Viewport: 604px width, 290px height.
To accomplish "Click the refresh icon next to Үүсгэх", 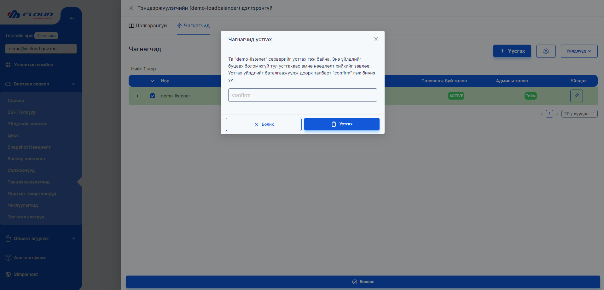I will (x=546, y=51).
